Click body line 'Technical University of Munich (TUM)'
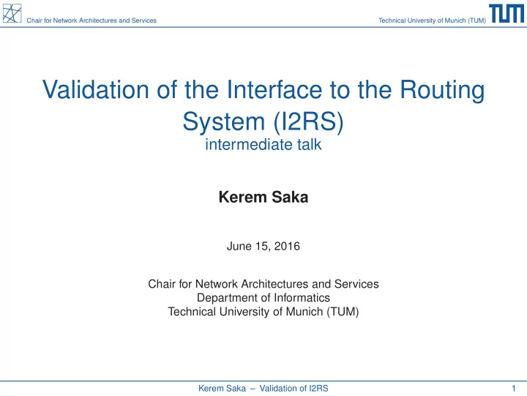 pos(263,312)
